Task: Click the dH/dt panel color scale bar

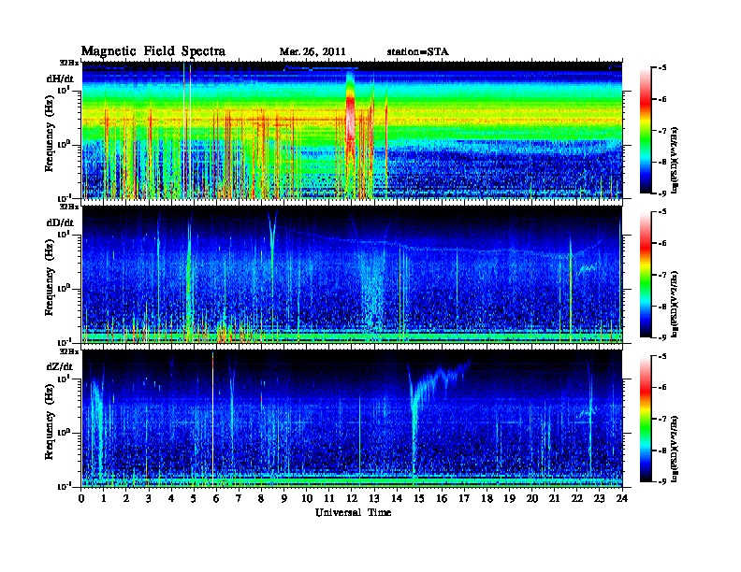Action: click(x=645, y=130)
